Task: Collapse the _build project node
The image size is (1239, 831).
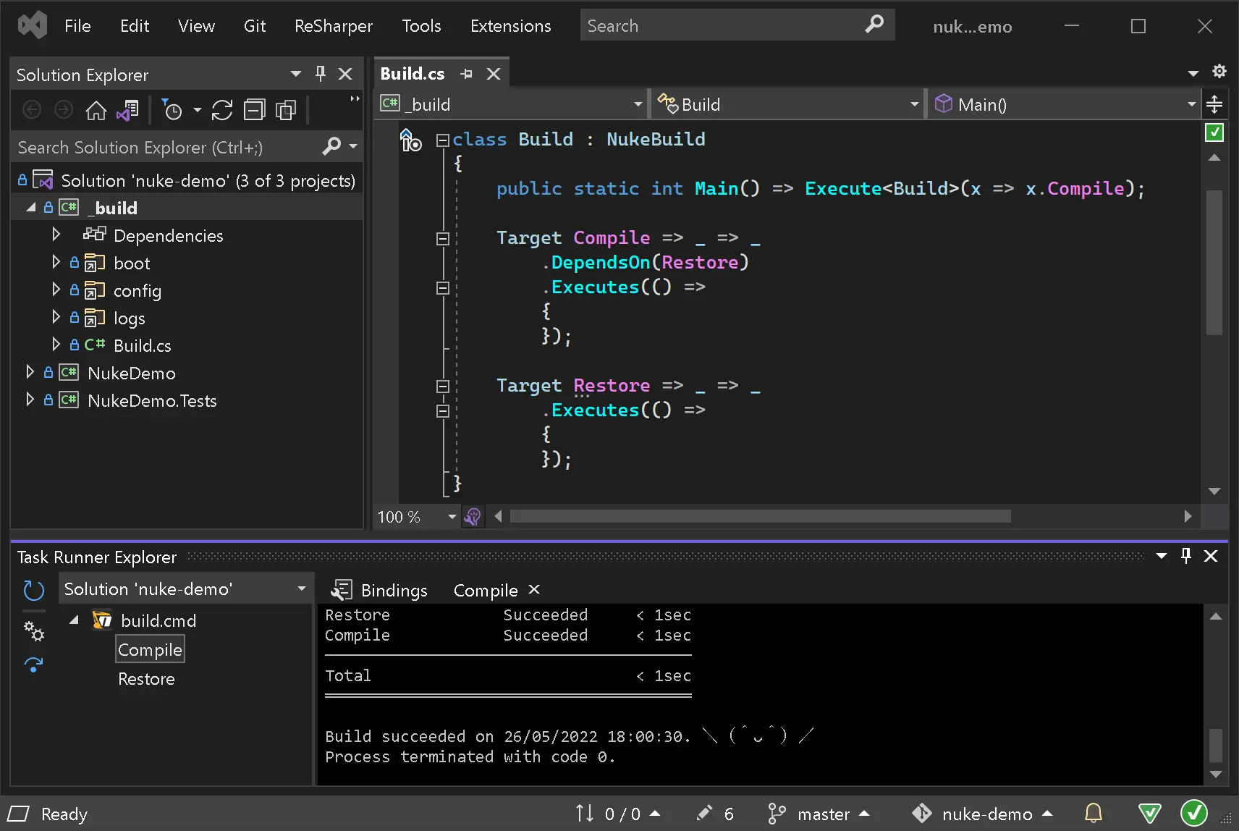Action: (30, 207)
